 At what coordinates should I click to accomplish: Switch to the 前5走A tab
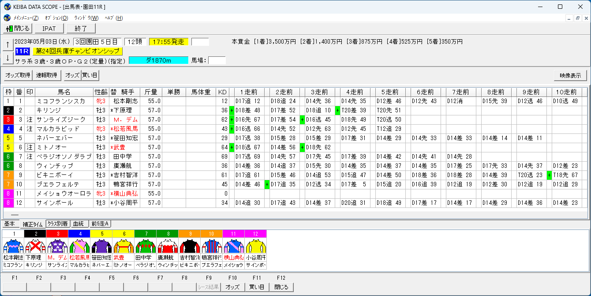(101, 224)
